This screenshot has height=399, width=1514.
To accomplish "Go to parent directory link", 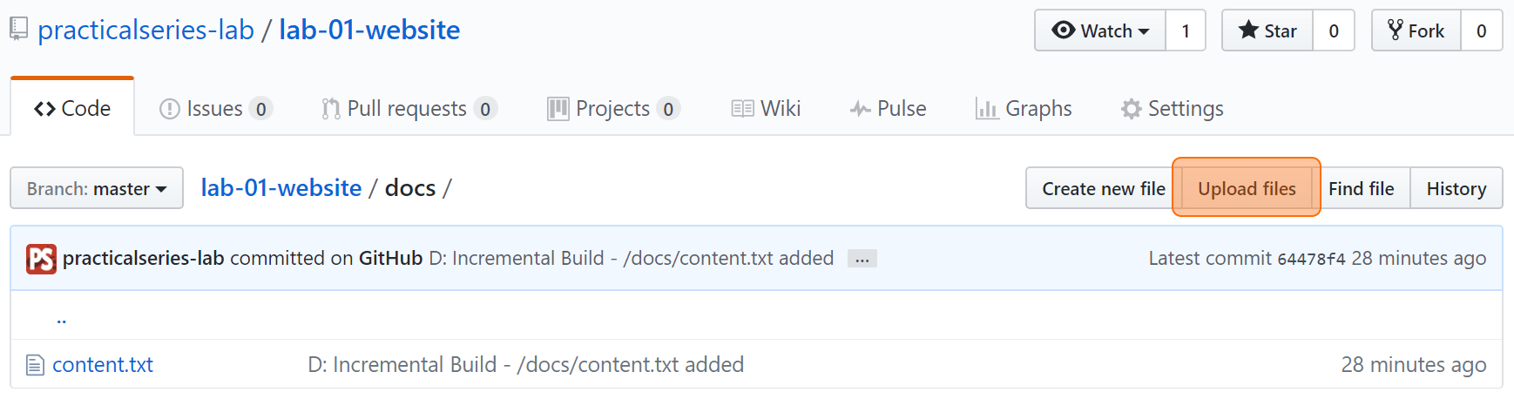I will click(x=62, y=319).
